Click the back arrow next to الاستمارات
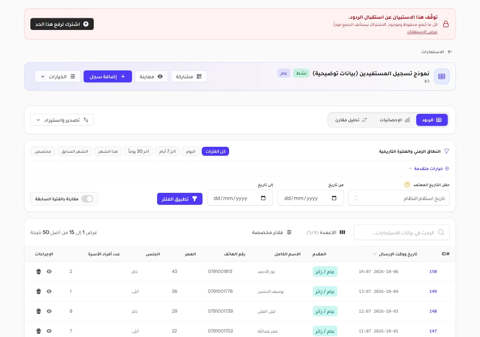The height and width of the screenshot is (337, 480). [x=450, y=52]
